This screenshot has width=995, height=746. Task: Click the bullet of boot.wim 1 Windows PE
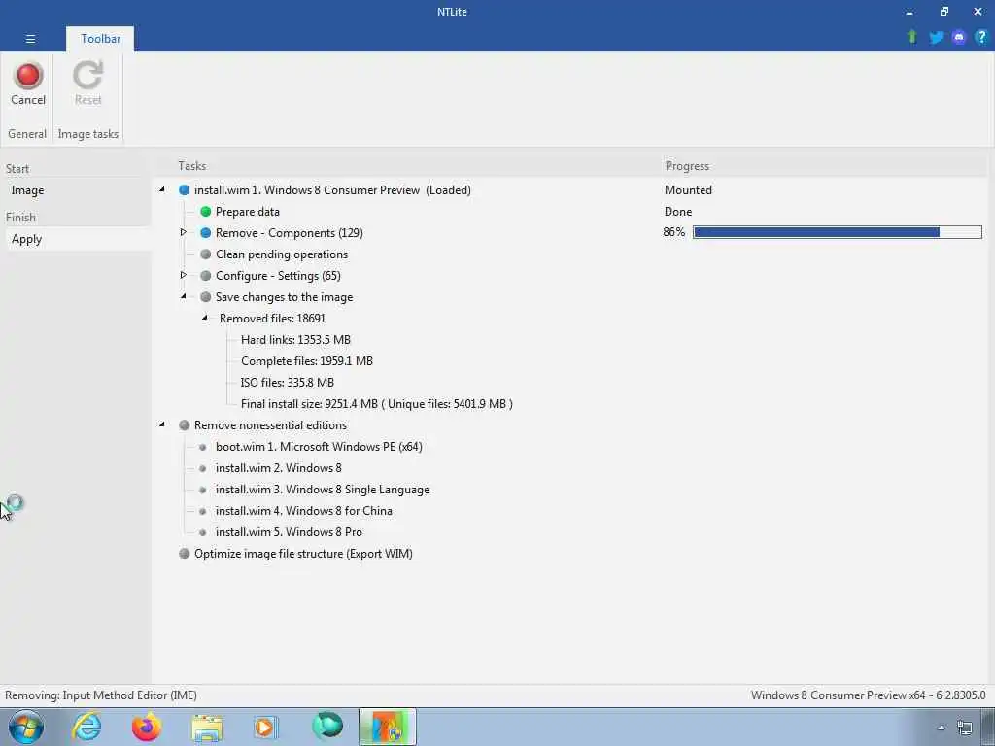[x=202, y=447]
